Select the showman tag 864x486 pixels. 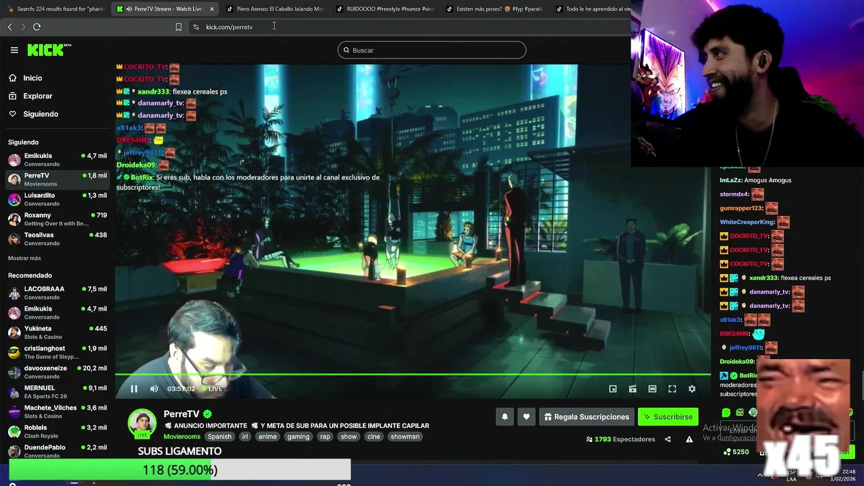pos(405,437)
